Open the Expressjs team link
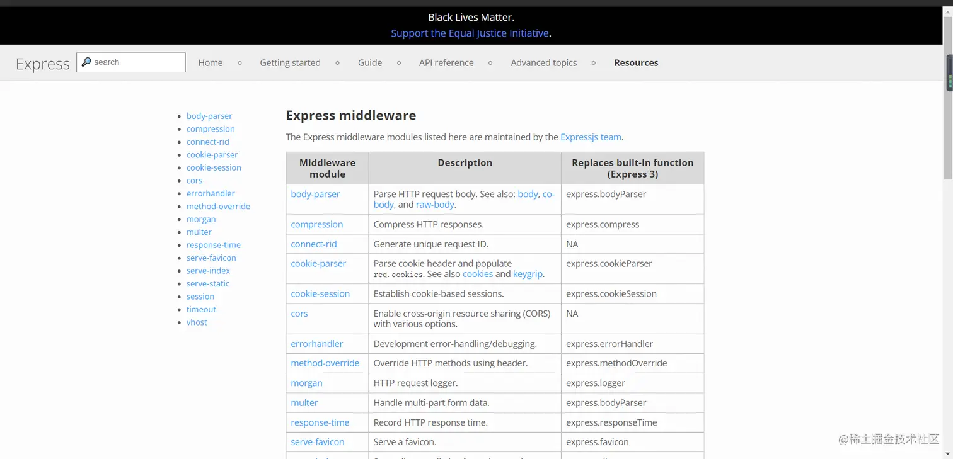The width and height of the screenshot is (953, 459). click(x=591, y=137)
